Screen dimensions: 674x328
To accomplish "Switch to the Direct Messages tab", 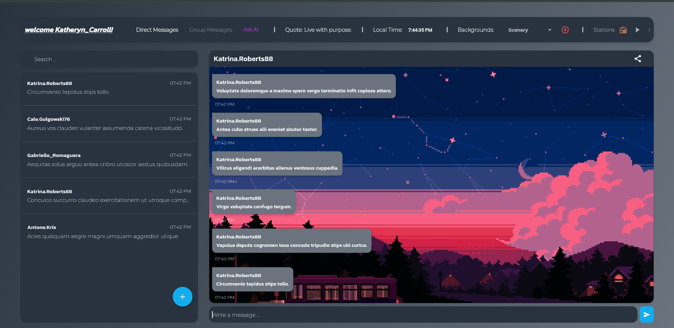I will [x=157, y=30].
